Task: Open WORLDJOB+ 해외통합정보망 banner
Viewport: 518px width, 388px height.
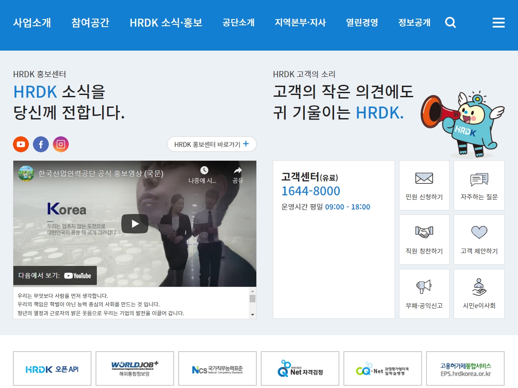Action: [135, 368]
